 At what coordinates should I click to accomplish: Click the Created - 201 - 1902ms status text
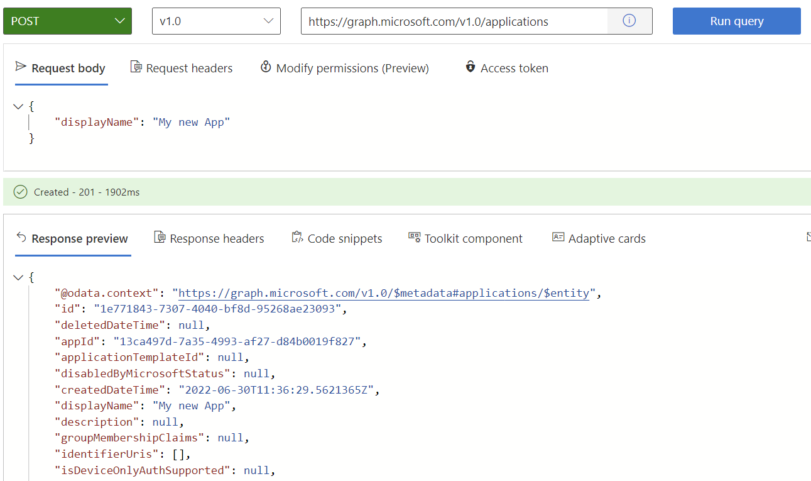87,192
